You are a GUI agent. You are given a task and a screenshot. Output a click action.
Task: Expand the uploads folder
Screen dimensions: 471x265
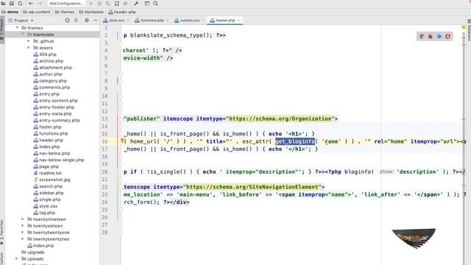pyautogui.click(x=17, y=258)
